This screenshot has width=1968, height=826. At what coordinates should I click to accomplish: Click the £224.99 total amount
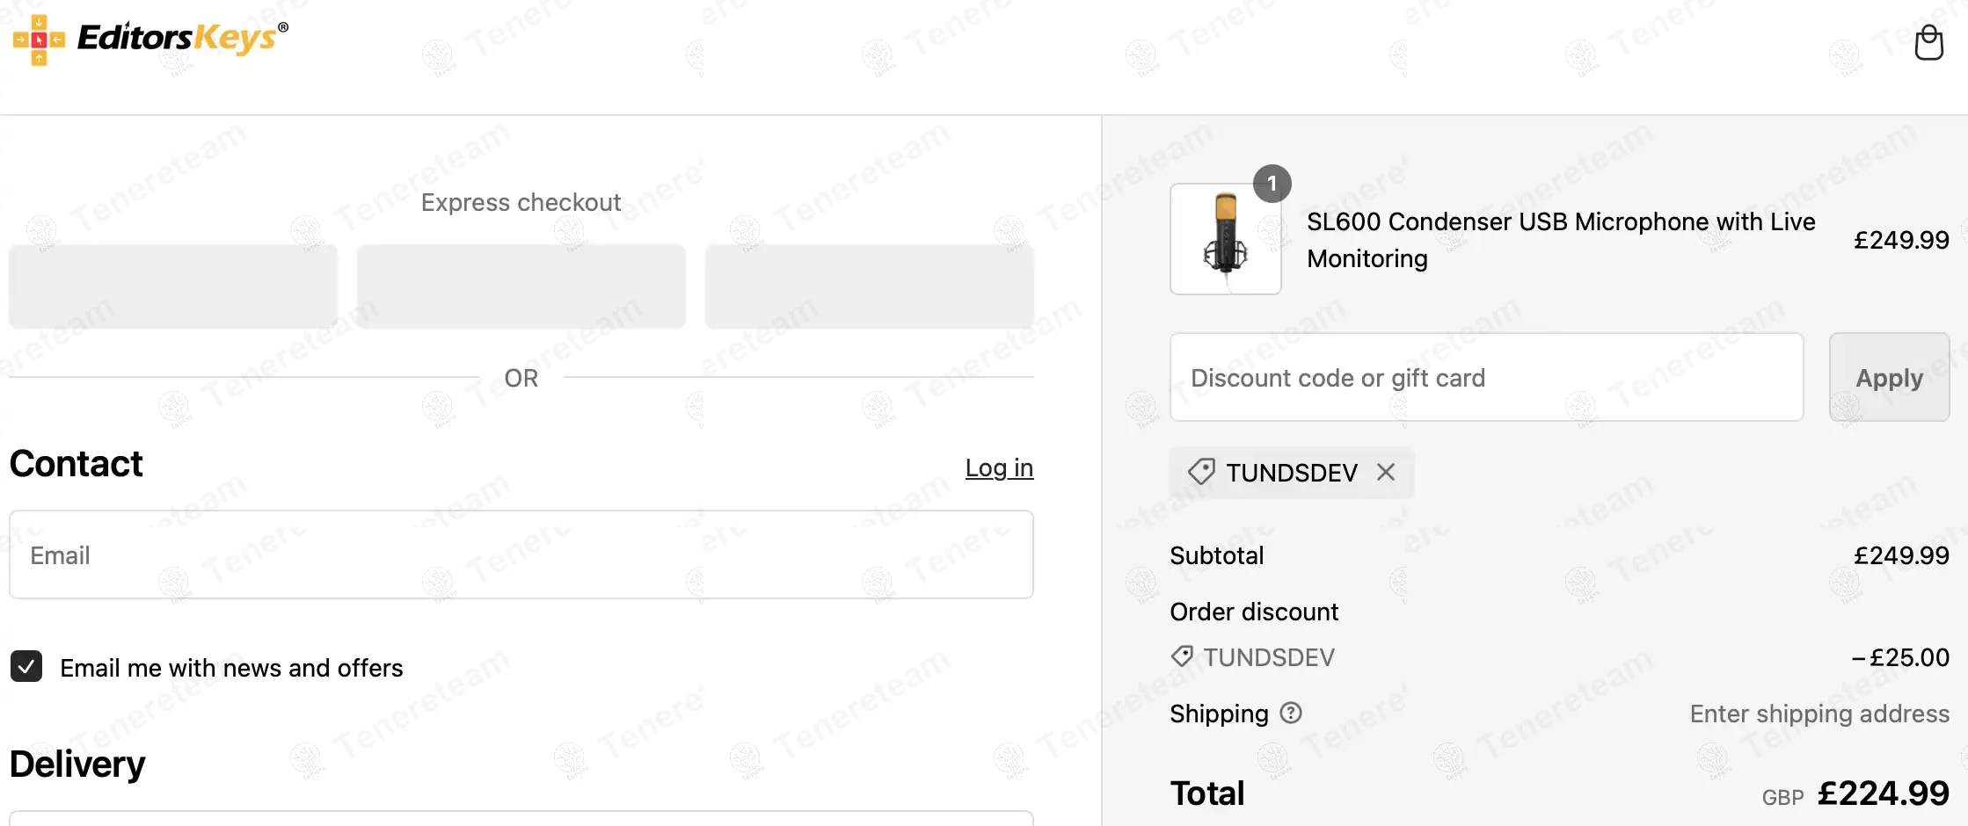point(1883,793)
